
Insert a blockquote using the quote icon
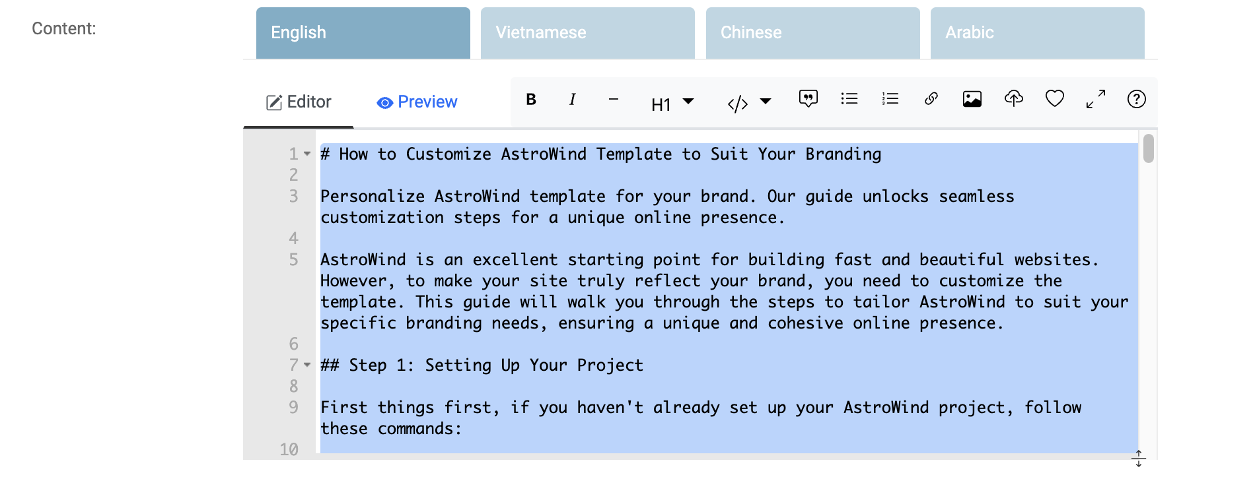(x=808, y=100)
